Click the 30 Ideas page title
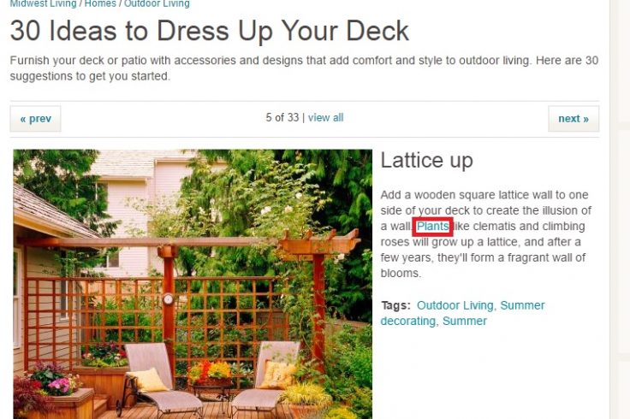 [210, 31]
